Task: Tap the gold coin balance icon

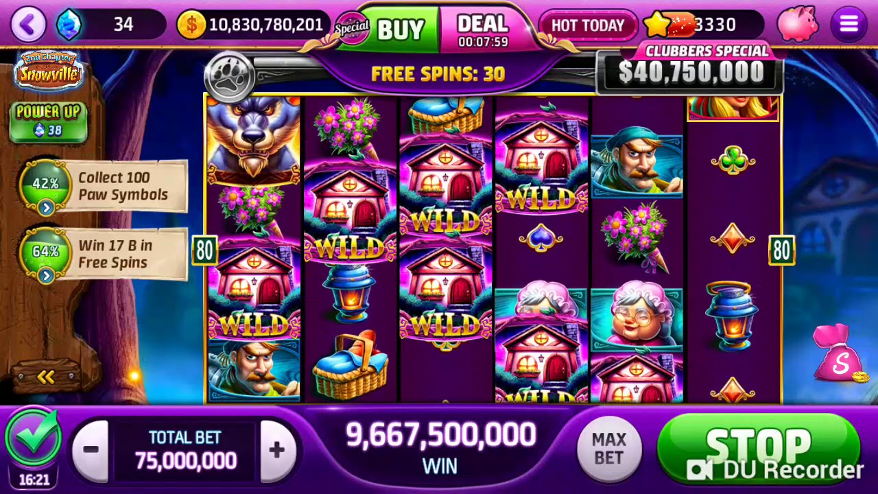Action: [191, 25]
